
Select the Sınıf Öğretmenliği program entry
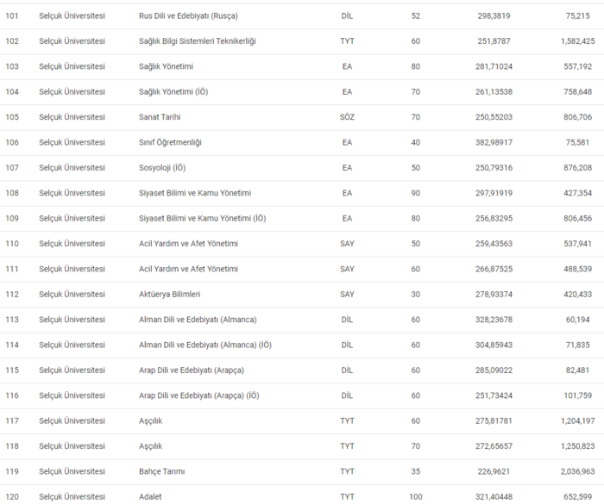[171, 142]
